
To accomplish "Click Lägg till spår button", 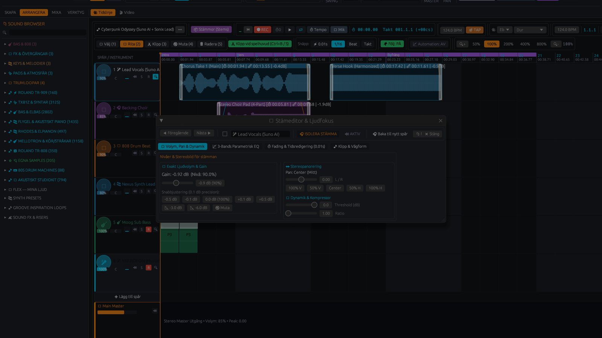I will click(128, 297).
